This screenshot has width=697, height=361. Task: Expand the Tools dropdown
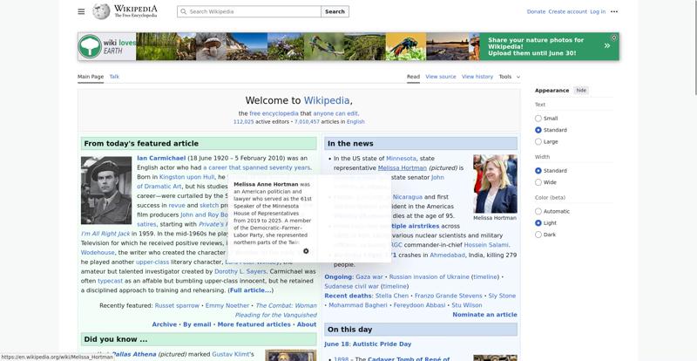[x=509, y=77]
